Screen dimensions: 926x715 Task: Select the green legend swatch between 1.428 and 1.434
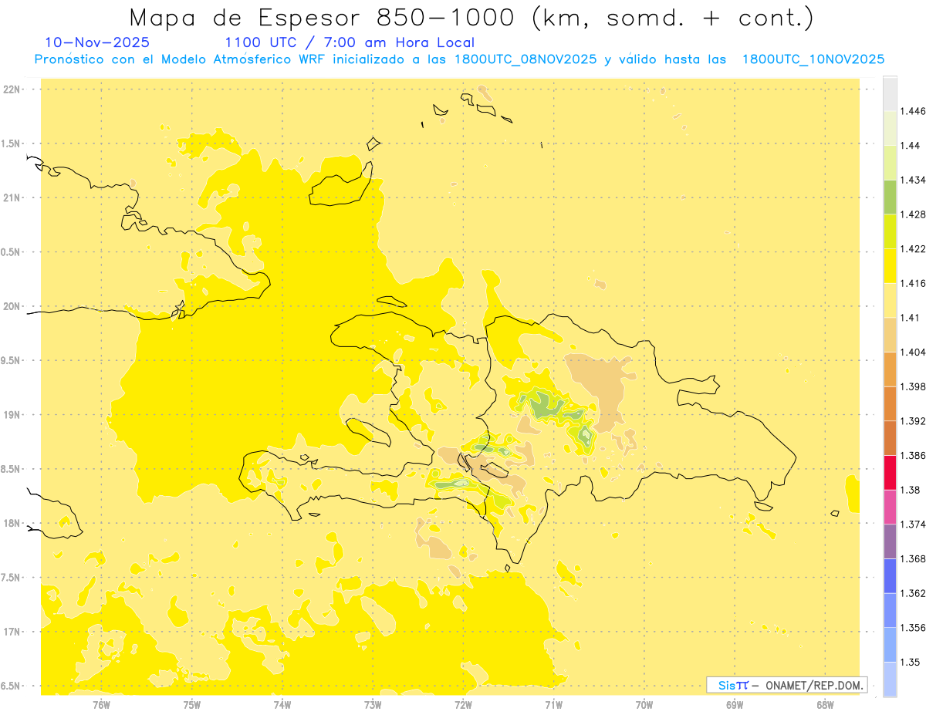[890, 197]
